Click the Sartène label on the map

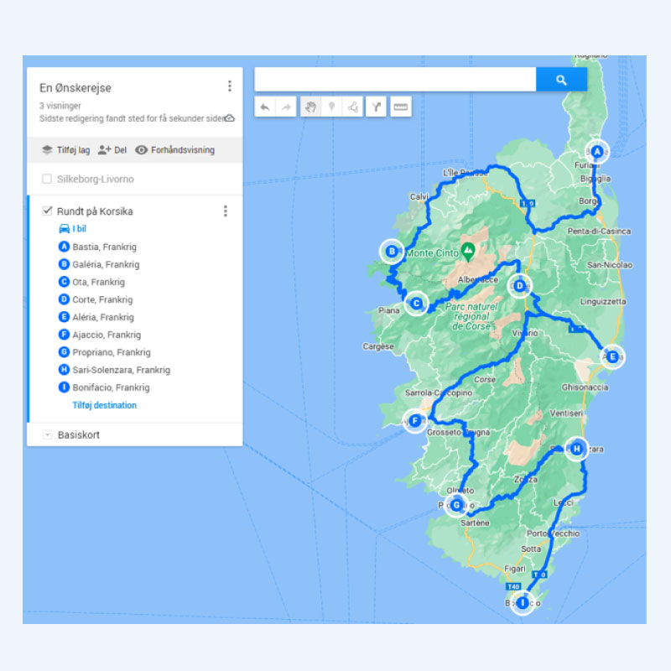(475, 523)
